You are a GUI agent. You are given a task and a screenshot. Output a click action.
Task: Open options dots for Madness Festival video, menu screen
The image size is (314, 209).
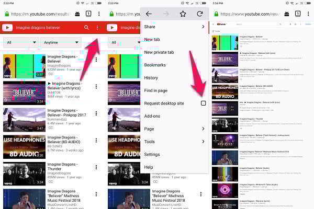[201, 194]
